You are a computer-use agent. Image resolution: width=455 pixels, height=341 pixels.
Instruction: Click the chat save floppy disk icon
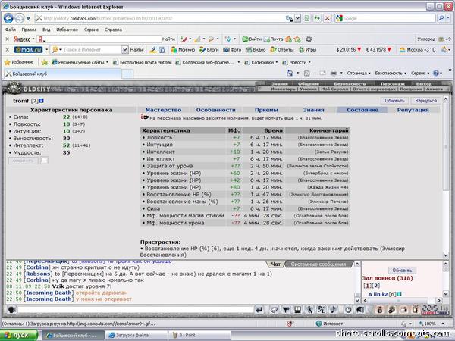297,310
